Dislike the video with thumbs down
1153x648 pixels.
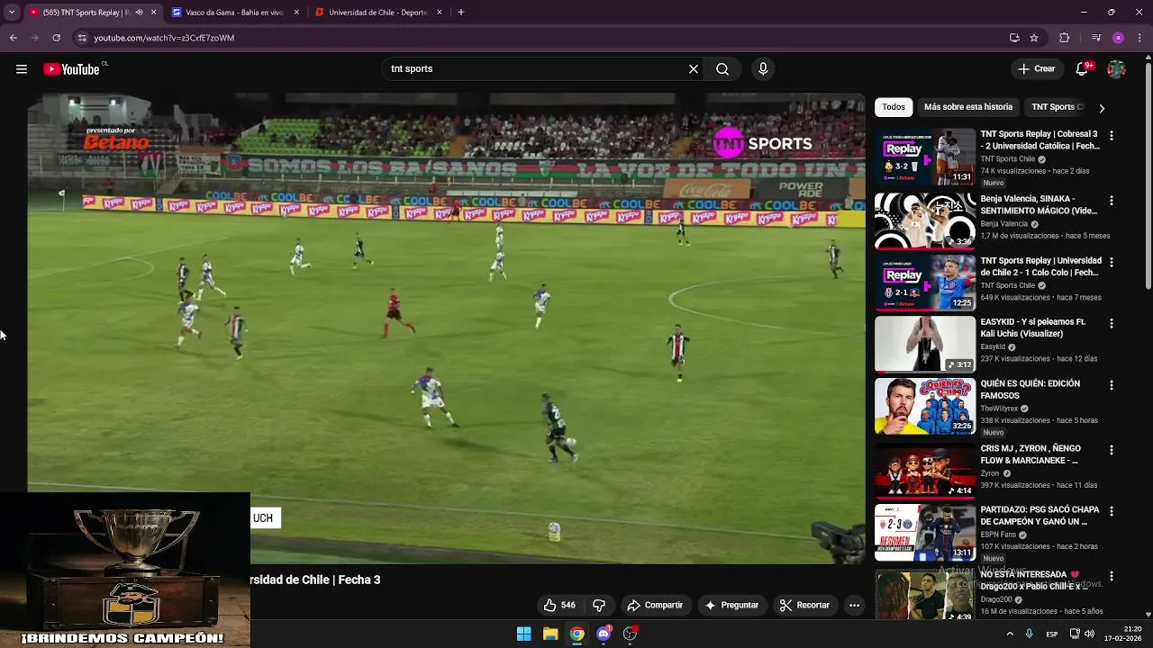pyautogui.click(x=598, y=605)
